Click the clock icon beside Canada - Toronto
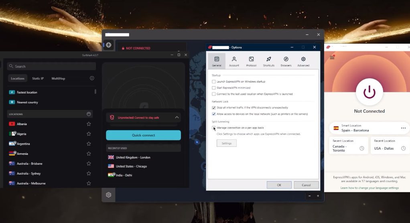The height and width of the screenshot is (223, 410). click(361, 148)
